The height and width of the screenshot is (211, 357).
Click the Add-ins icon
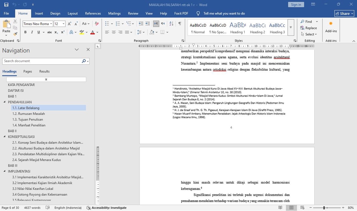pyautogui.click(x=331, y=24)
